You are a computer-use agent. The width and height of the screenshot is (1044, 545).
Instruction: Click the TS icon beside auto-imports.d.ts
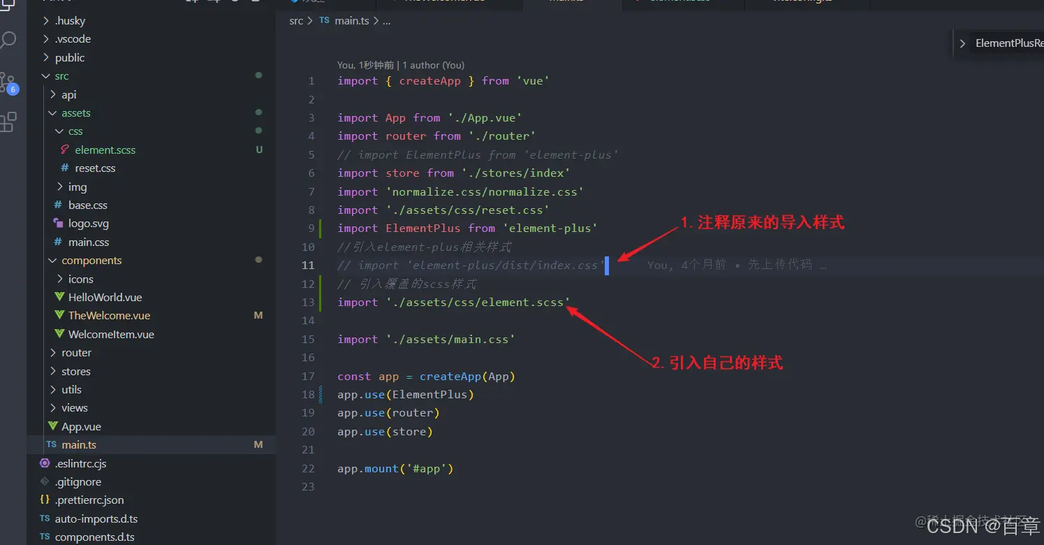click(x=45, y=519)
